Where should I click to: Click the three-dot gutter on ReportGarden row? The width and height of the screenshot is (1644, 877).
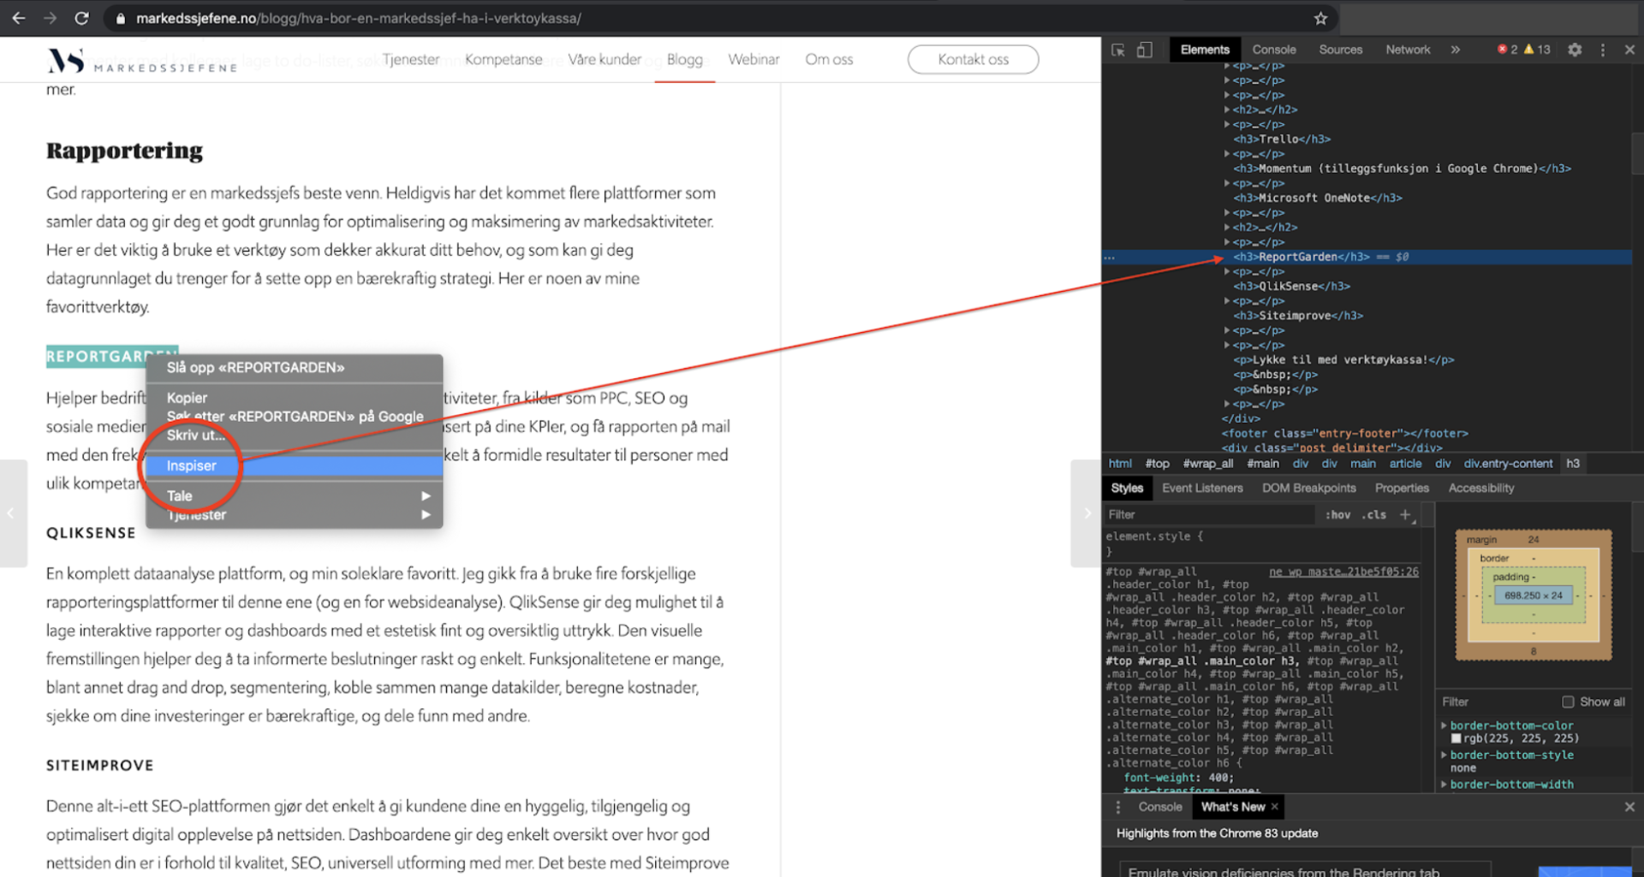point(1110,257)
